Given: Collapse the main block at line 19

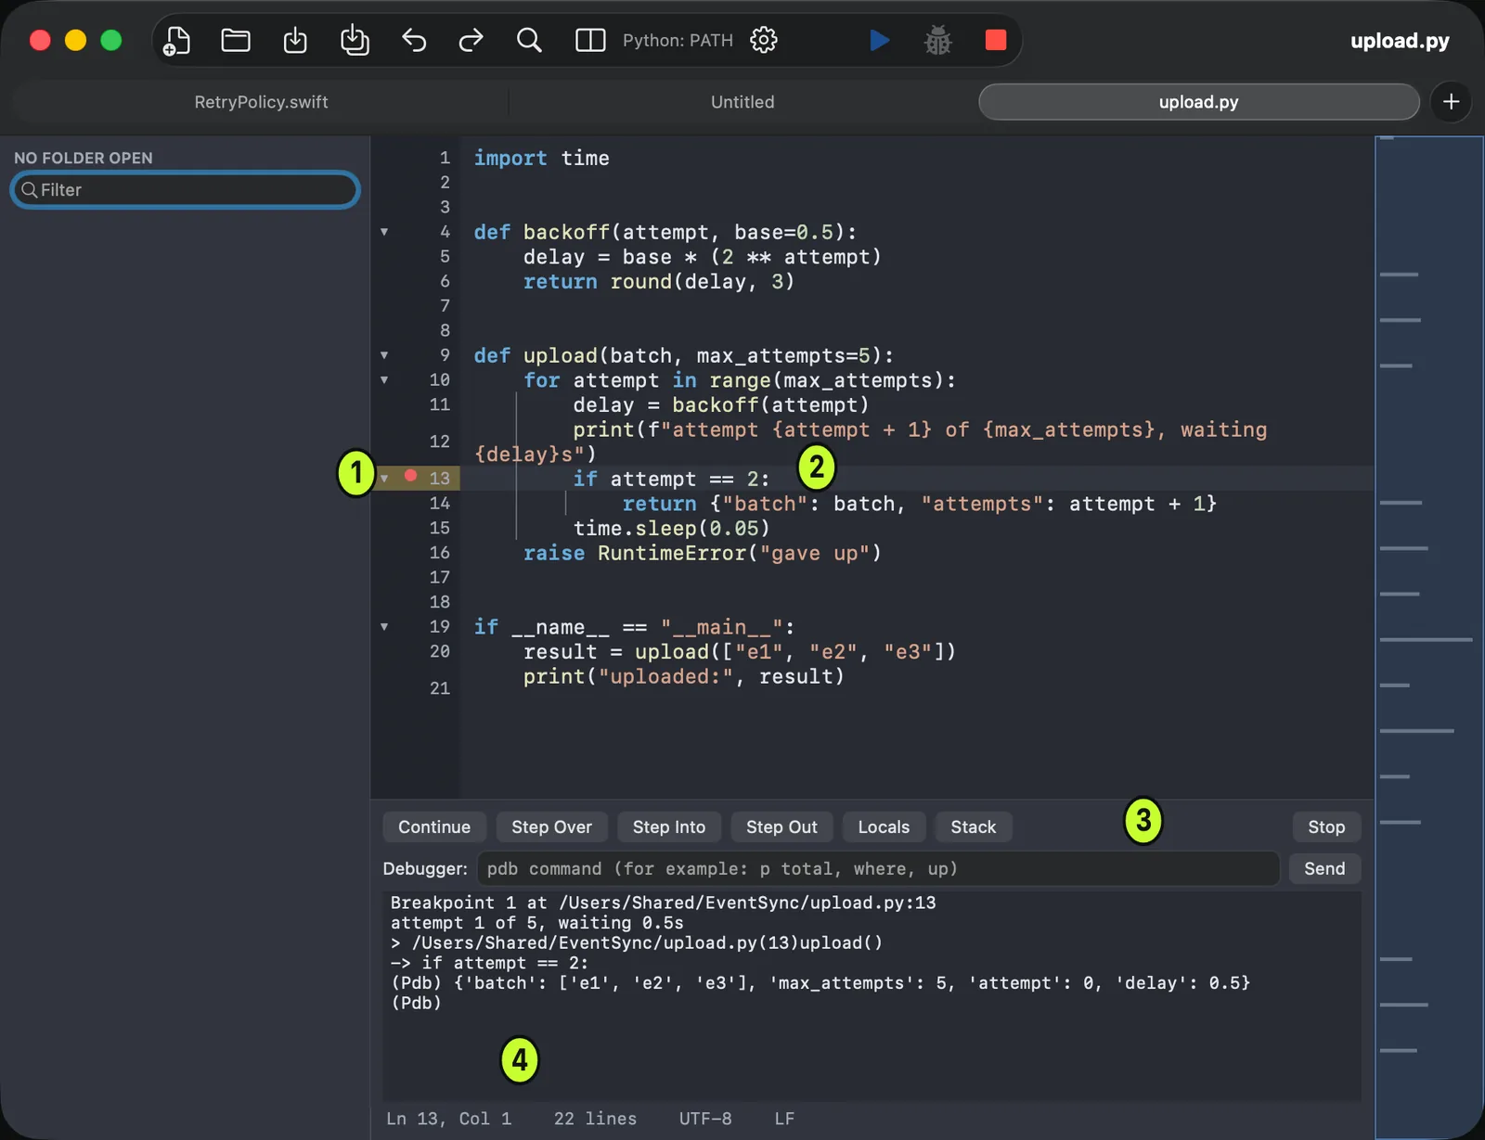Looking at the screenshot, I should 384,627.
